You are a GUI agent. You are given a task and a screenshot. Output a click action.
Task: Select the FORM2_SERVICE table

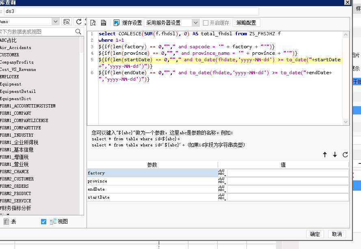(15, 201)
